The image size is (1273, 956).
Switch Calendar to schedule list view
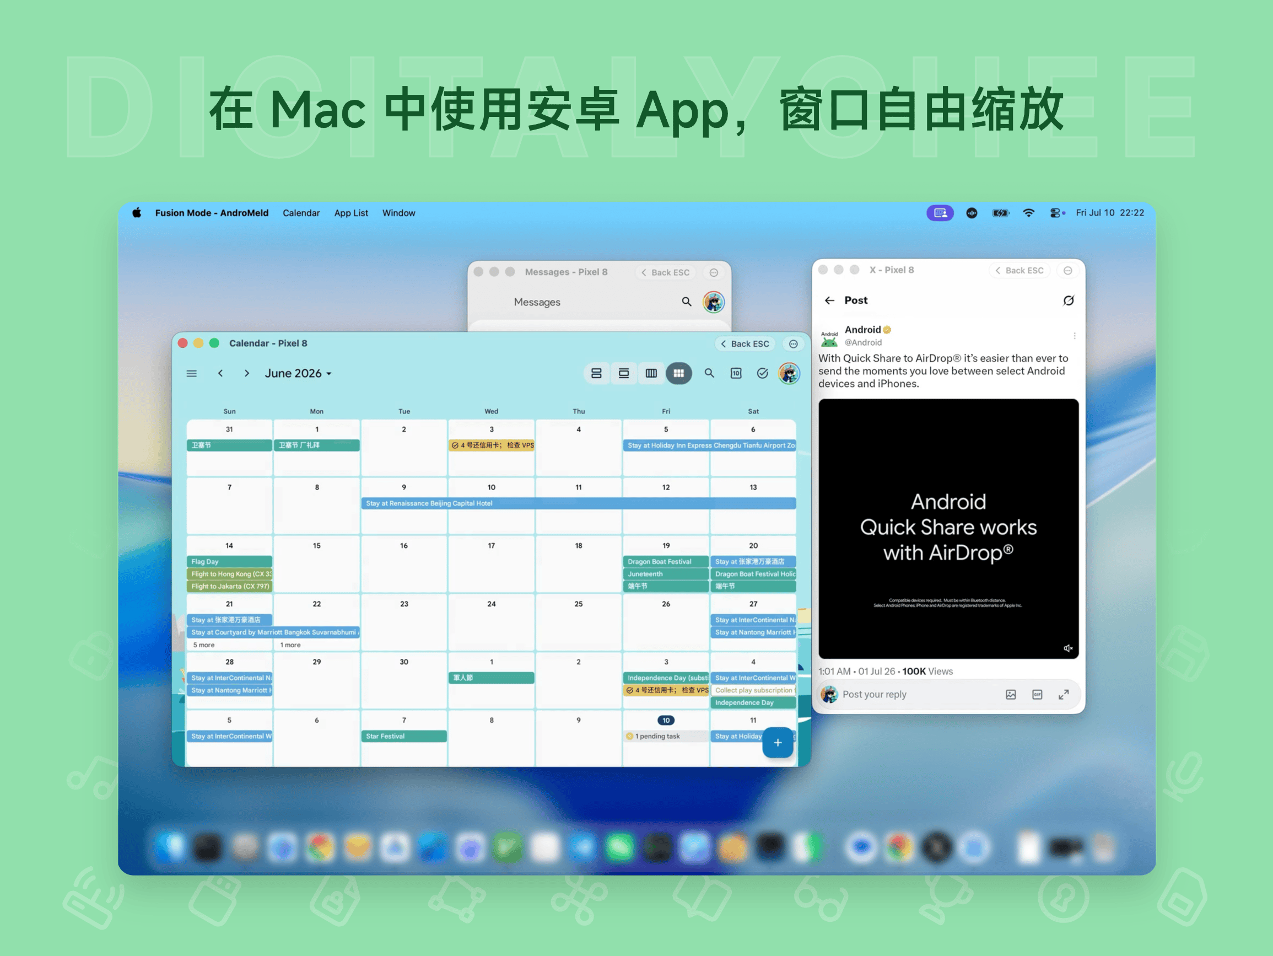pyautogui.click(x=596, y=373)
